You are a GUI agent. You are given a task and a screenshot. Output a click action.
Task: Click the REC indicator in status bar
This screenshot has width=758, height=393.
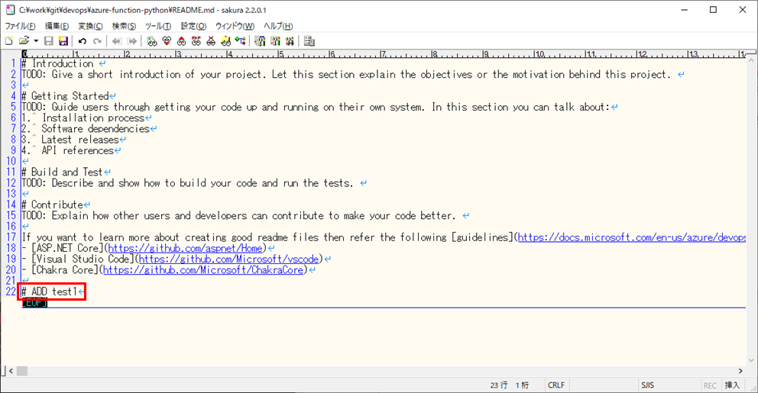(710, 385)
